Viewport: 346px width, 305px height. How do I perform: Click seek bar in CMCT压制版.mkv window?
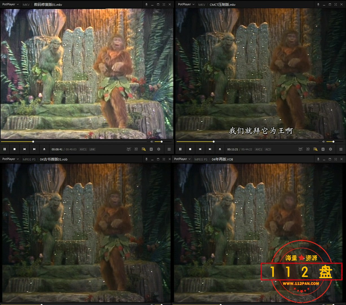(x=248, y=141)
